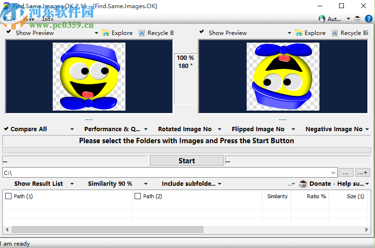This screenshot has width=375, height=248.
Task: Click the 100 % similarity value text
Action: click(185, 58)
